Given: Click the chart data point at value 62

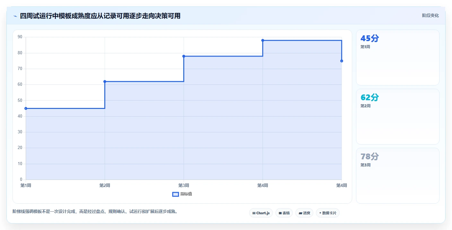Looking at the screenshot, I should [x=105, y=82].
